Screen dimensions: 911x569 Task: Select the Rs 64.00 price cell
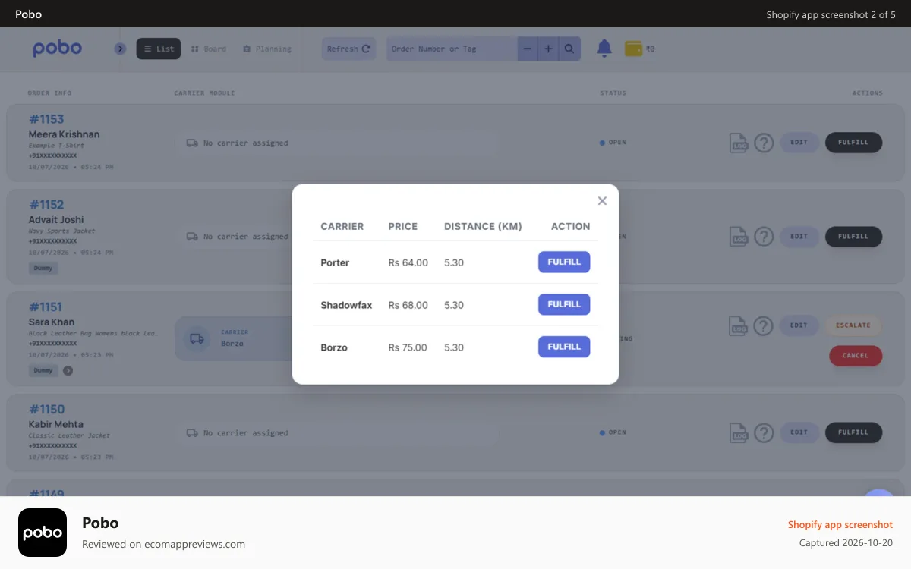[408, 262]
